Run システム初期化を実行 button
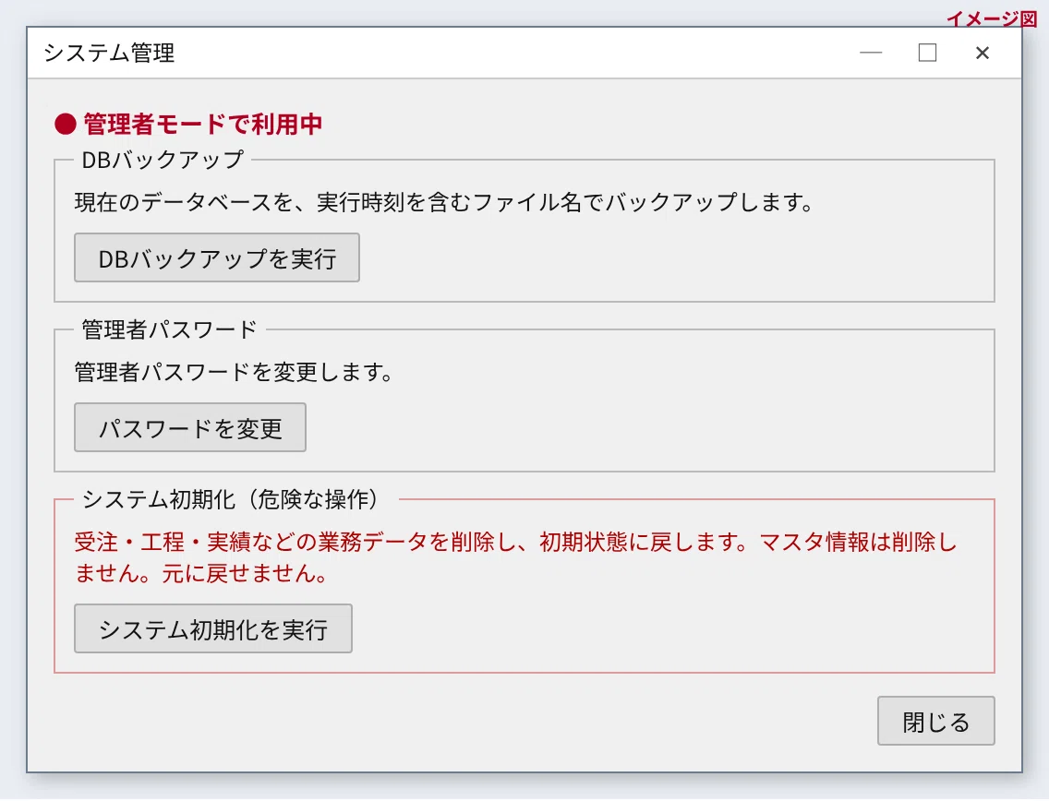The width and height of the screenshot is (1049, 801). [212, 628]
